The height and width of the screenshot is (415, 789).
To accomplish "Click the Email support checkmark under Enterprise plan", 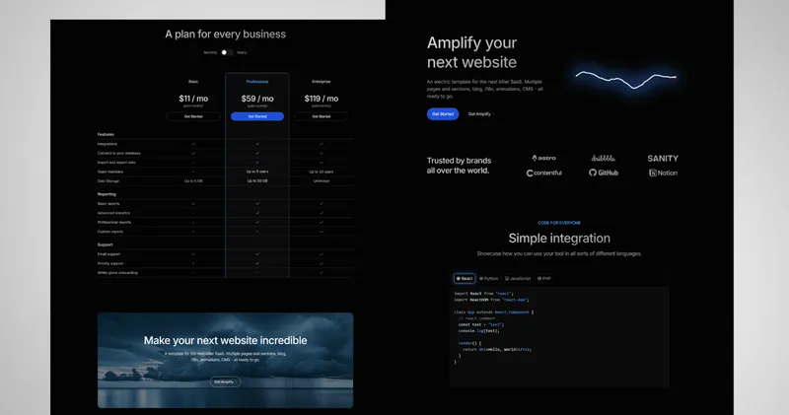I will 321,254.
